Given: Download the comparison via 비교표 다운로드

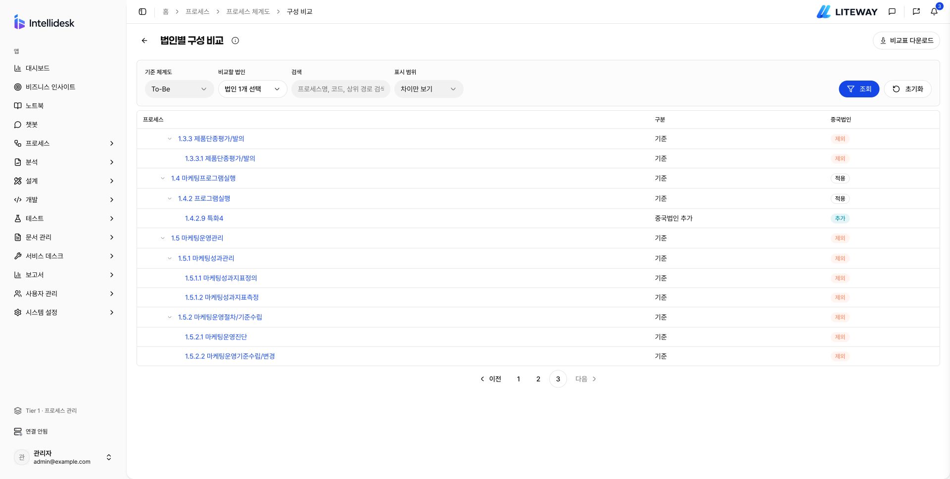Looking at the screenshot, I should (906, 41).
